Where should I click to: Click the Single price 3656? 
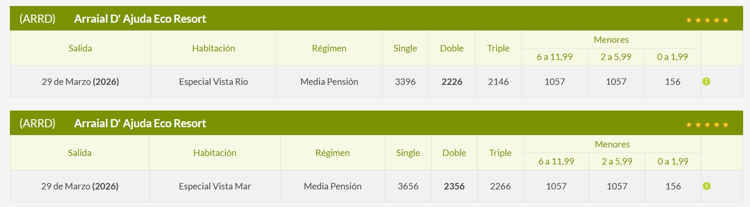[408, 186]
